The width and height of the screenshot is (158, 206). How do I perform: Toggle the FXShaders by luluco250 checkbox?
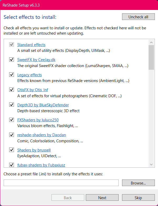(x=12, y=120)
